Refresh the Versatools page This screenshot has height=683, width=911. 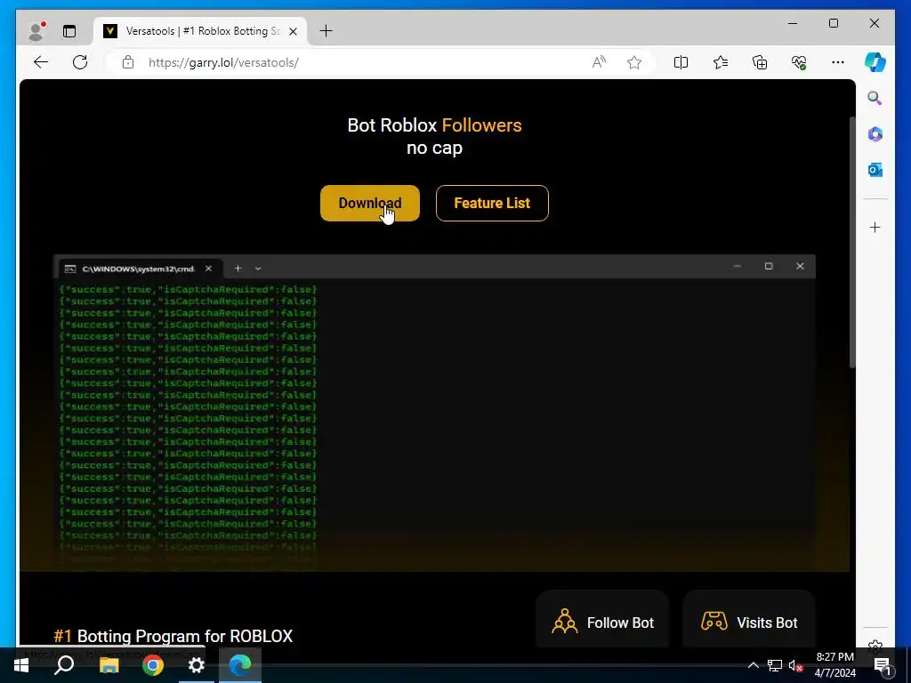80,62
